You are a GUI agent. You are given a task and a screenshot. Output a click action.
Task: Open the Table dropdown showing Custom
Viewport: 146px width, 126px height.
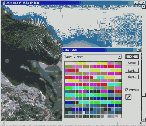[97, 57]
